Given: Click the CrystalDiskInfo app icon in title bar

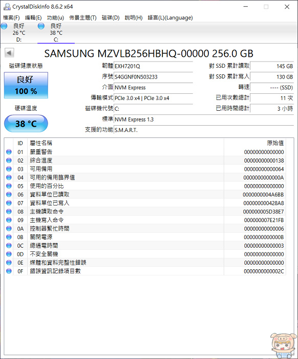Looking at the screenshot, I should (7, 7).
